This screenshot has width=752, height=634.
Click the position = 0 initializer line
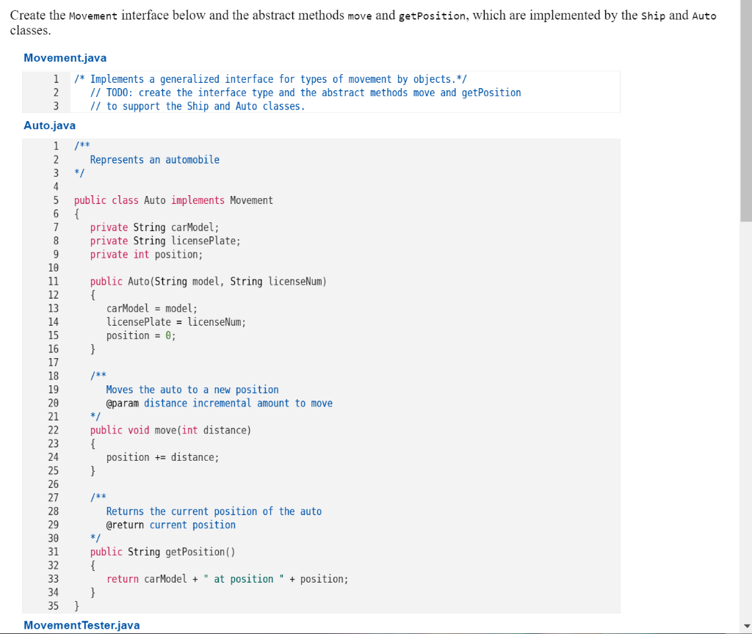[140, 335]
